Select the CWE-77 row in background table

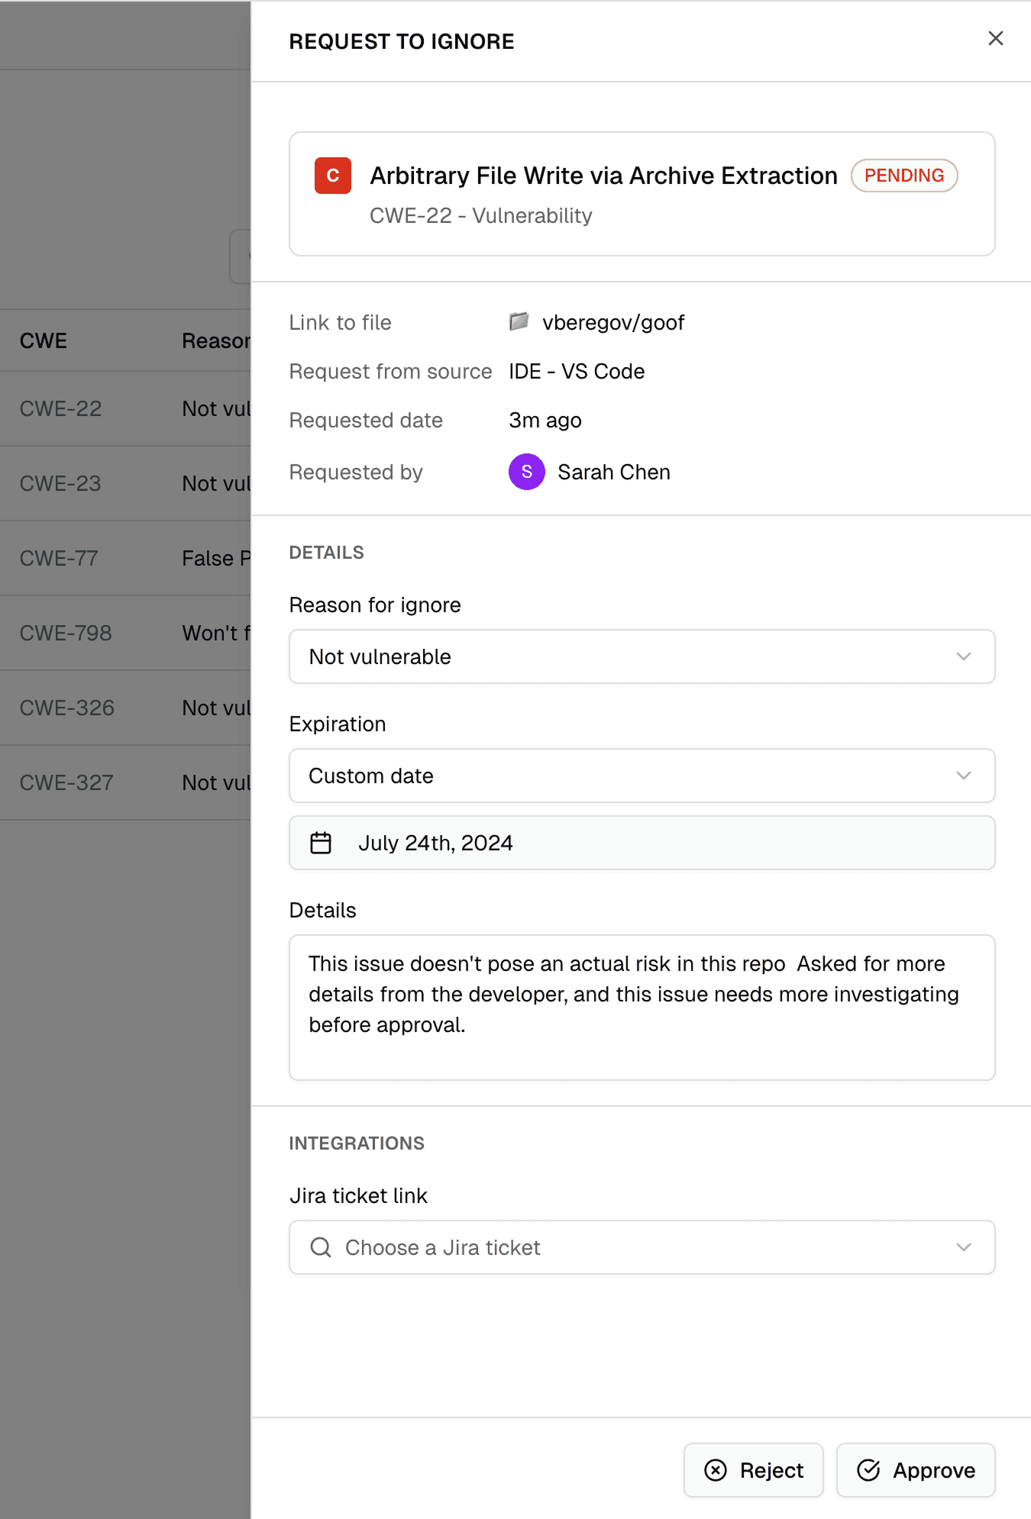(125, 559)
